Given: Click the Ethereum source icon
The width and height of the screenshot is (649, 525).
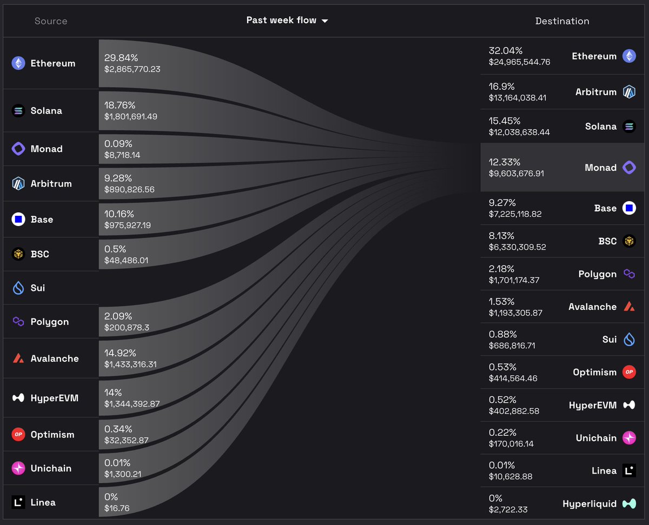Looking at the screenshot, I should [18, 63].
